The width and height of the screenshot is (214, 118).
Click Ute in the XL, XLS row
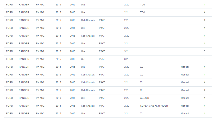click(83, 98)
